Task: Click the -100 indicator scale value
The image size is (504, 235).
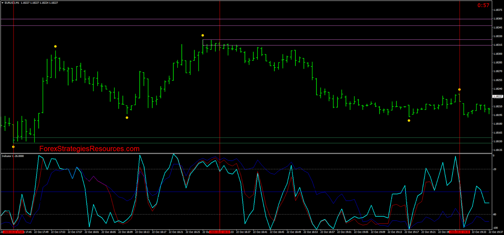Action: [x=495, y=228]
